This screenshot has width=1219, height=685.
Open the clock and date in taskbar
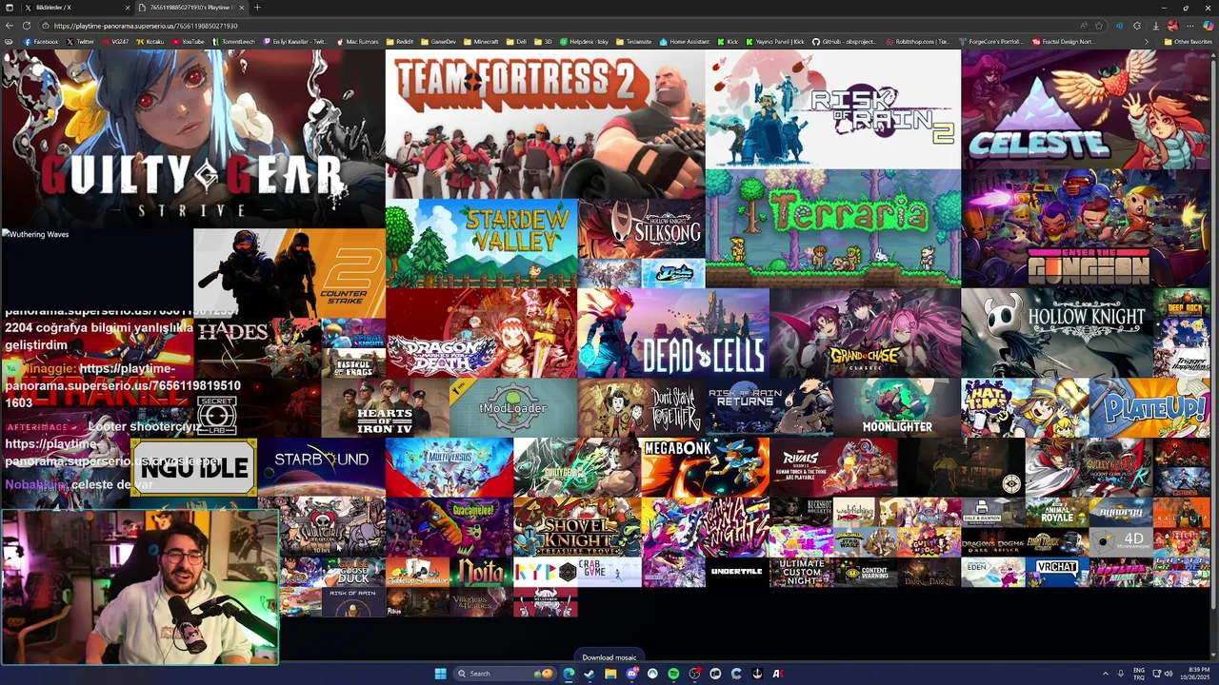1194,674
